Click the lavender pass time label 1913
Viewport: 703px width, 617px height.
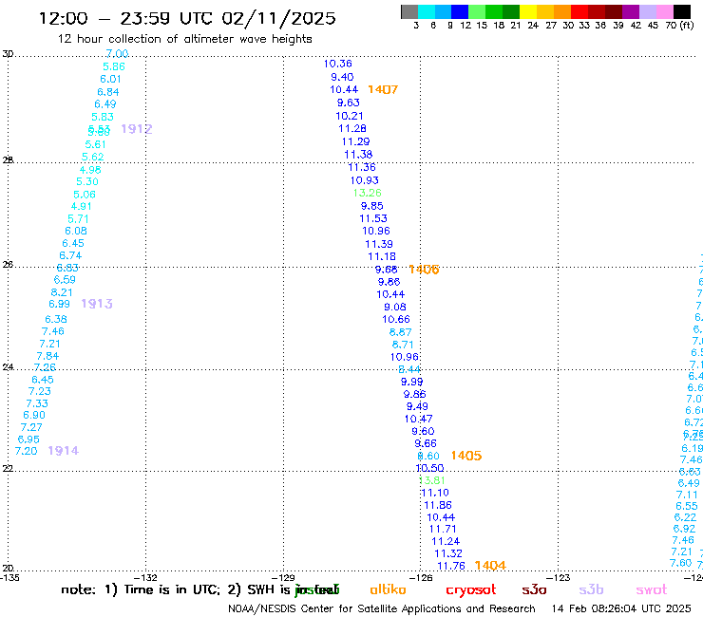click(97, 304)
